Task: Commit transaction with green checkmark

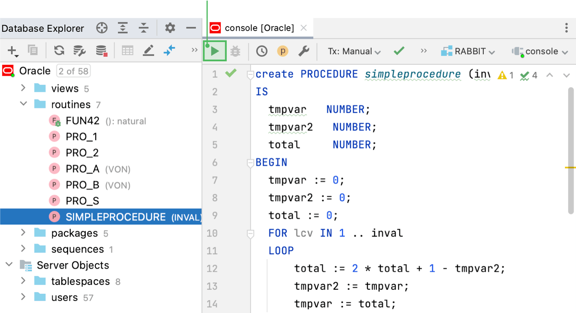Action: coord(399,51)
